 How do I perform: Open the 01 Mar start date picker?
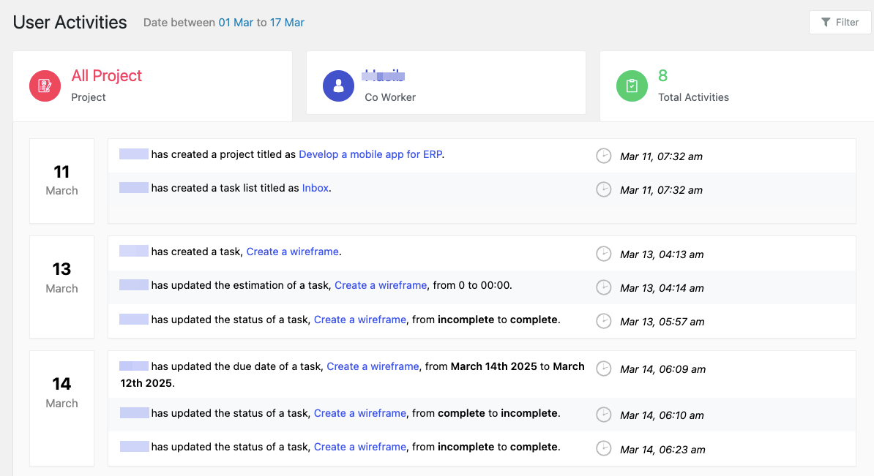pyautogui.click(x=236, y=23)
